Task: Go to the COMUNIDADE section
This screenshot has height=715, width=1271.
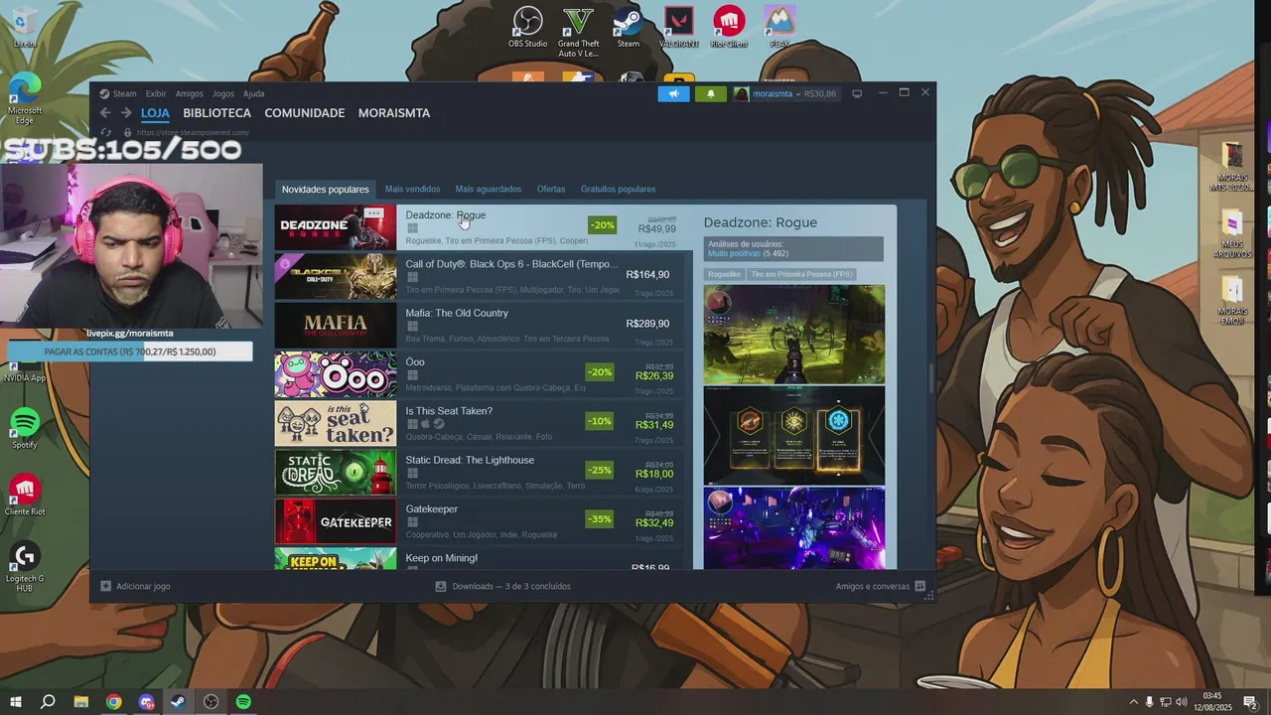Action: click(x=305, y=113)
